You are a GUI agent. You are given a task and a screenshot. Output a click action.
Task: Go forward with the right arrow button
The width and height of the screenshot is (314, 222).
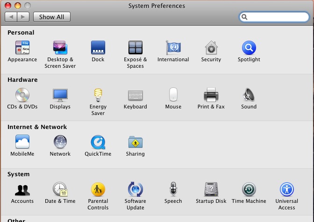click(x=23, y=17)
